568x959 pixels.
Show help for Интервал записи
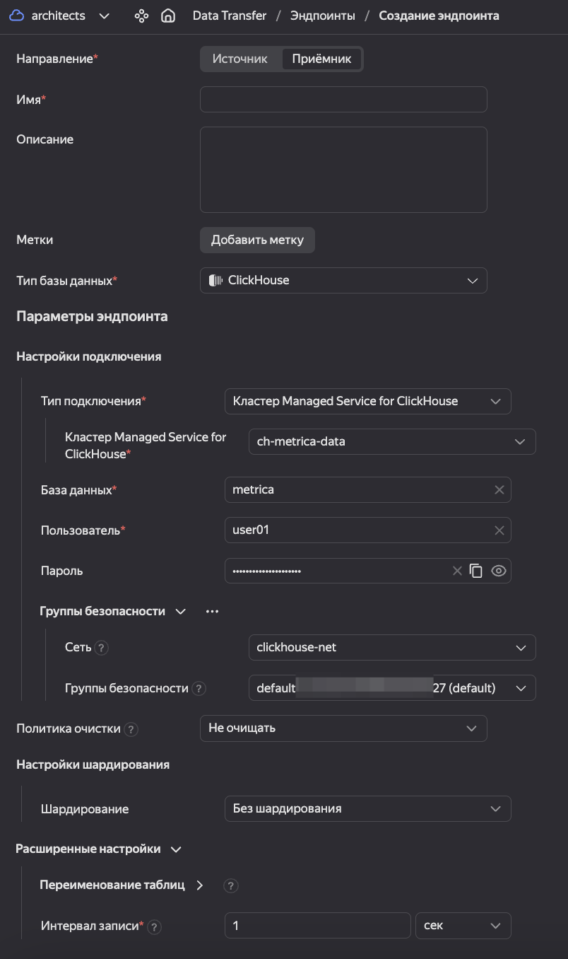click(x=155, y=926)
